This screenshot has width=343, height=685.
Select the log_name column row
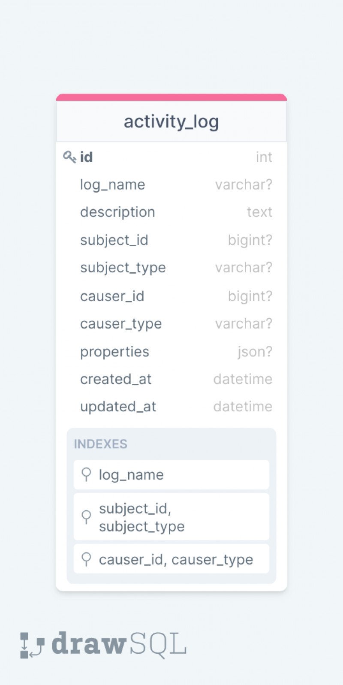tap(171, 185)
